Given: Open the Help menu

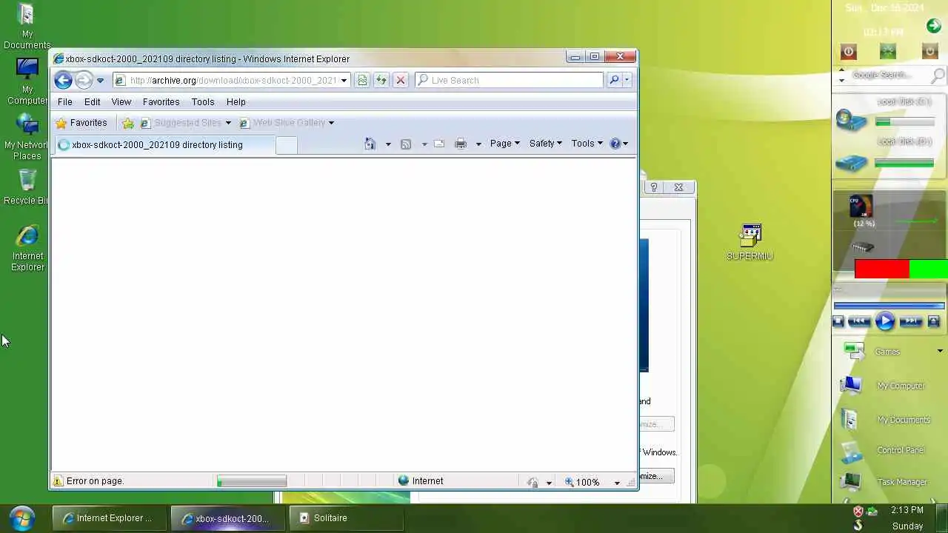Looking at the screenshot, I should [x=236, y=101].
